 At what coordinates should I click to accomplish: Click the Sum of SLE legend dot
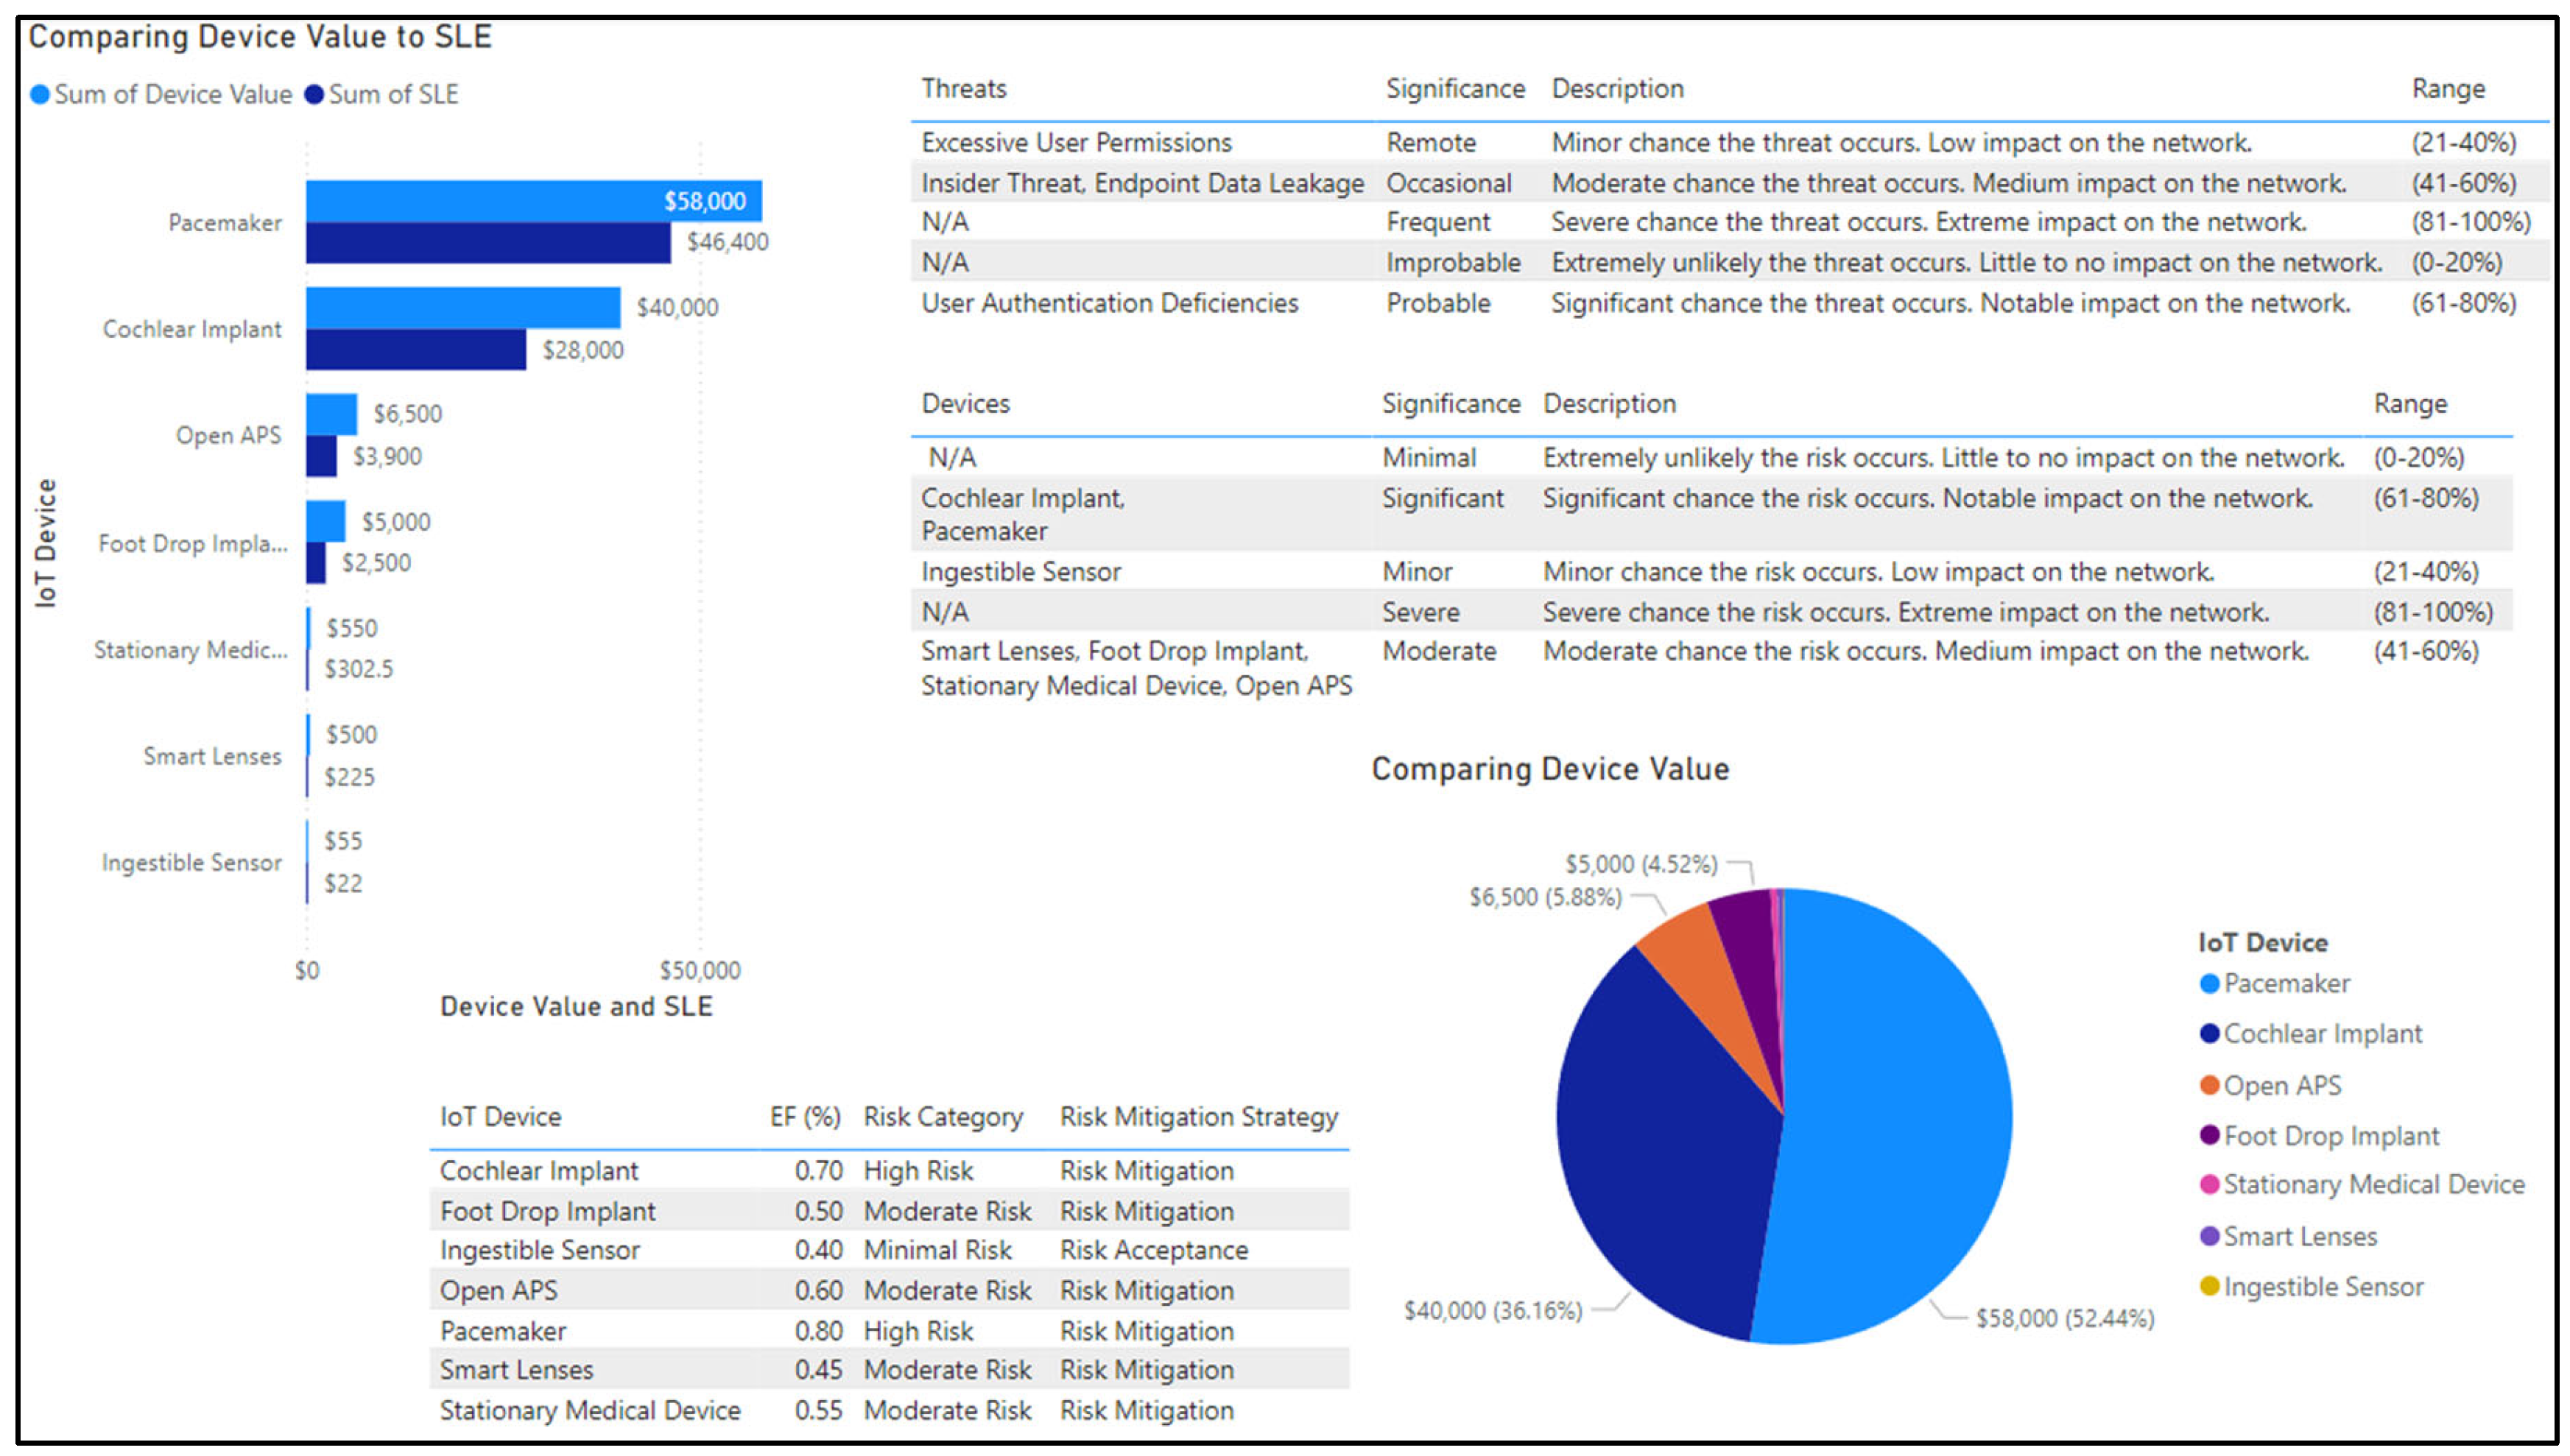[x=314, y=95]
